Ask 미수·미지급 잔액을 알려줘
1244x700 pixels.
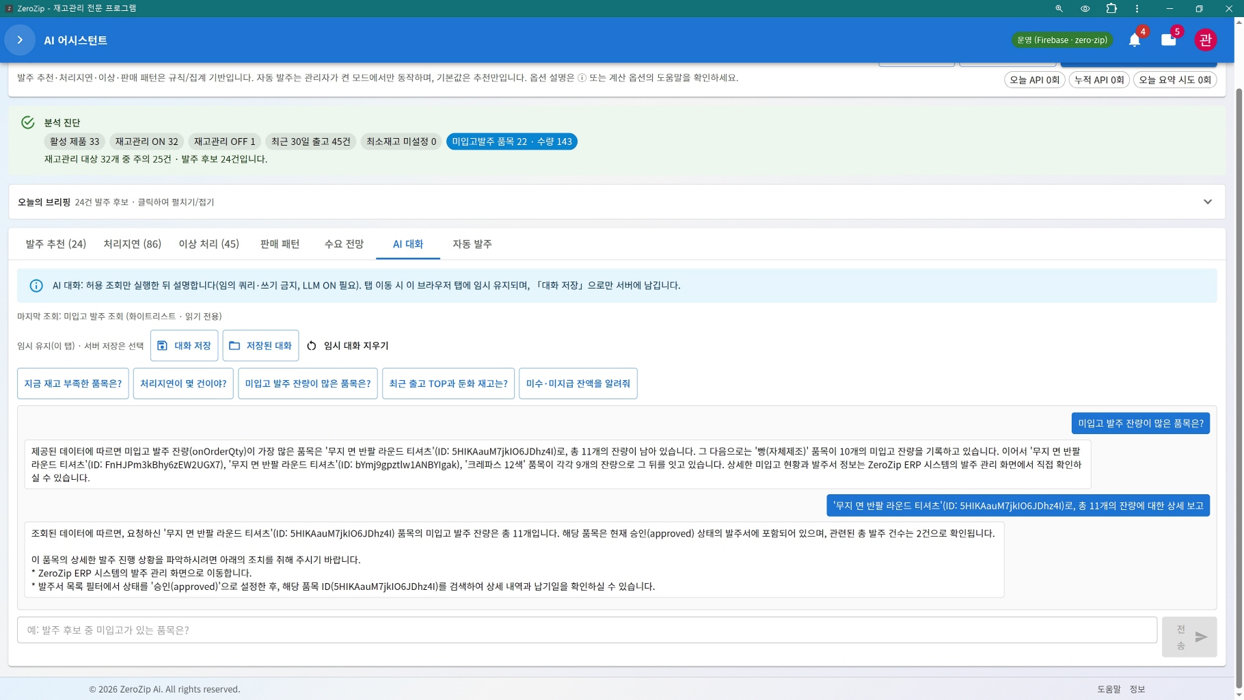coord(578,383)
